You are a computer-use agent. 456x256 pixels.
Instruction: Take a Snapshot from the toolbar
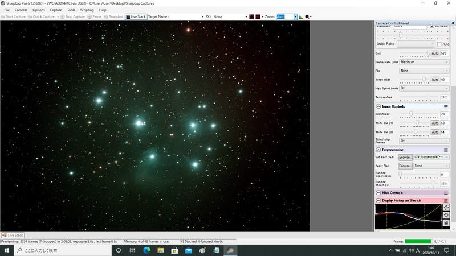tap(113, 17)
